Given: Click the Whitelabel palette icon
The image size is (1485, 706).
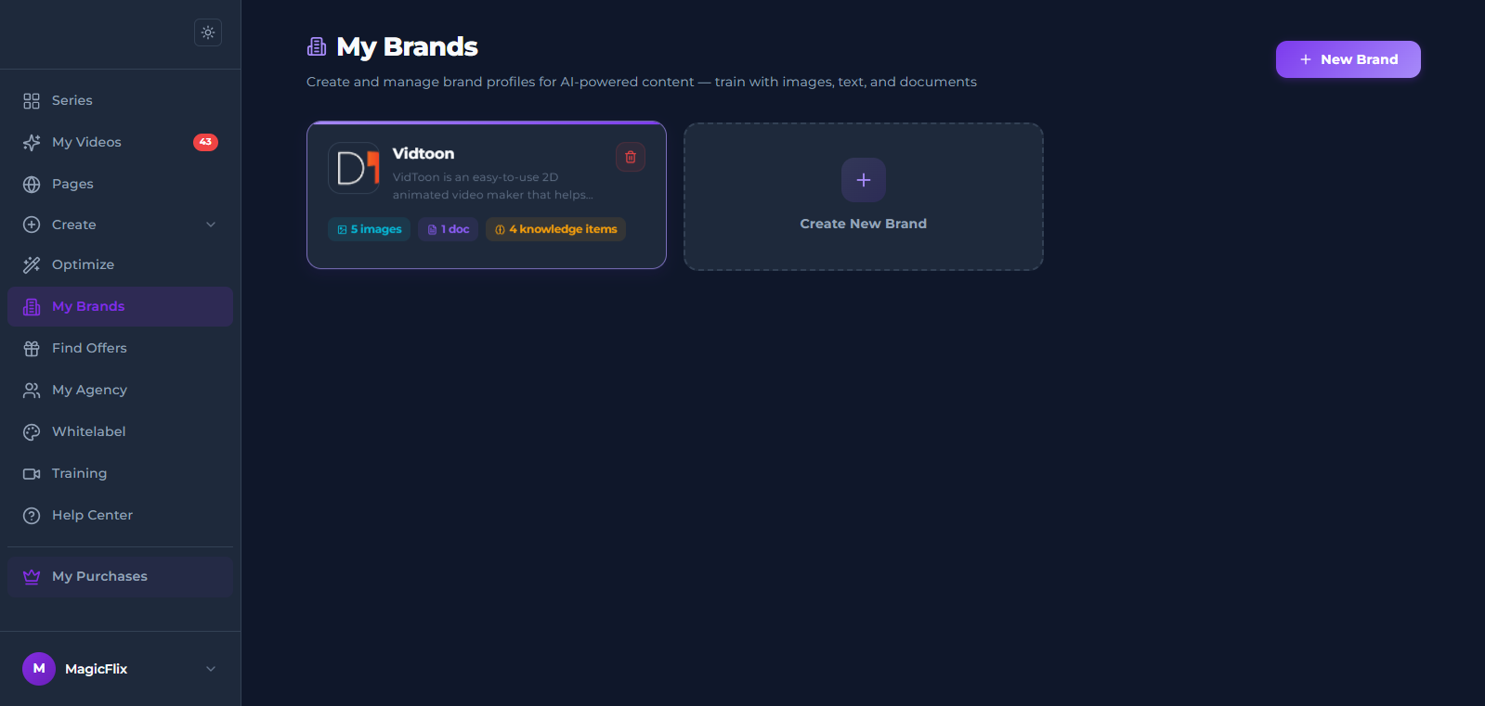Looking at the screenshot, I should pos(32,431).
